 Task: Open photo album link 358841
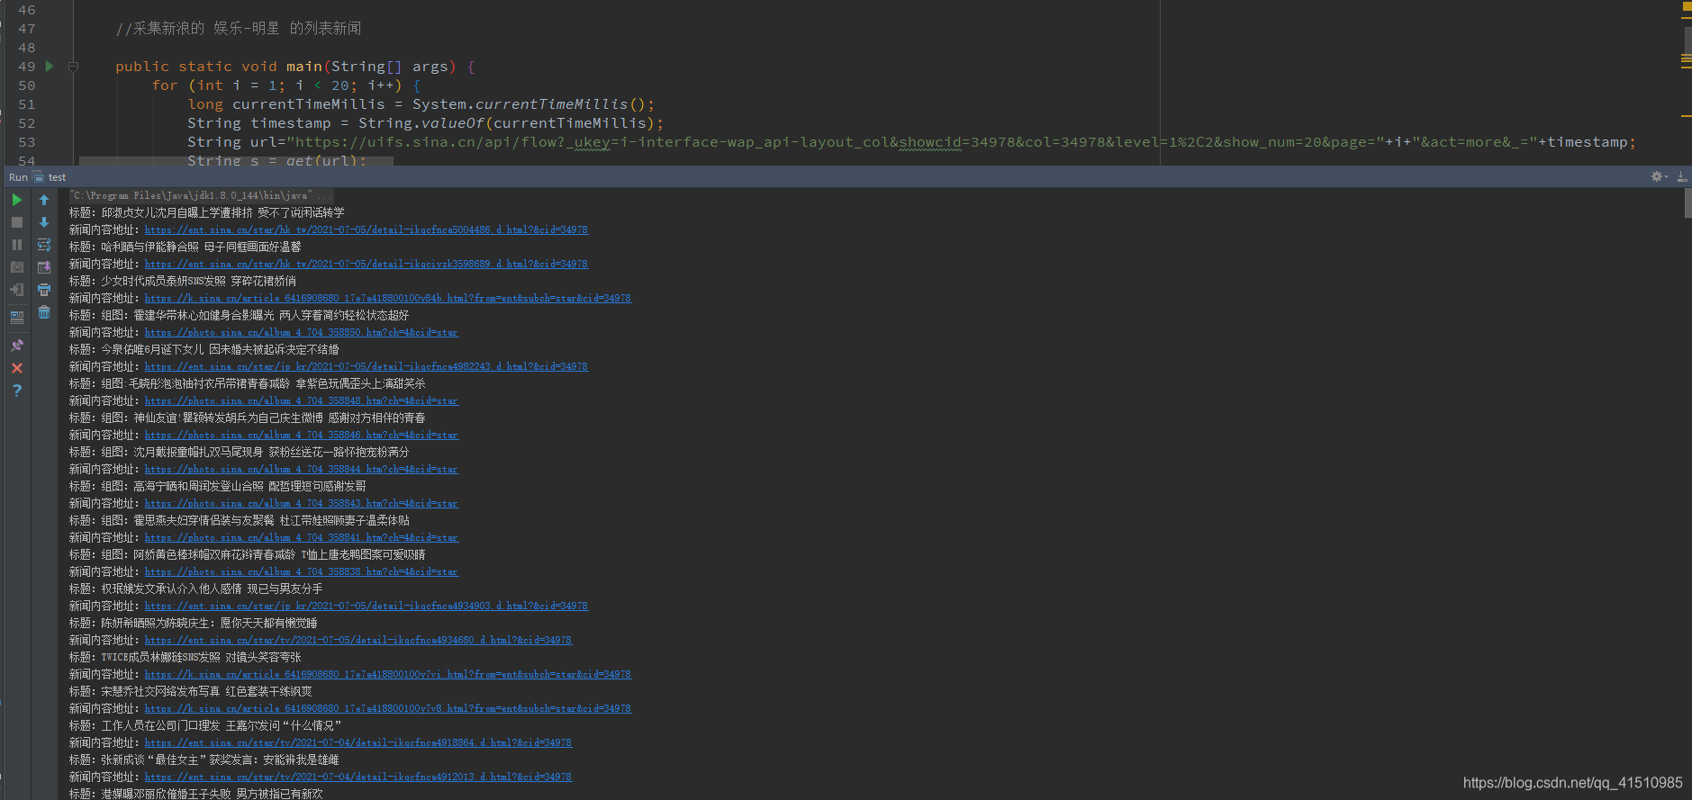[301, 537]
